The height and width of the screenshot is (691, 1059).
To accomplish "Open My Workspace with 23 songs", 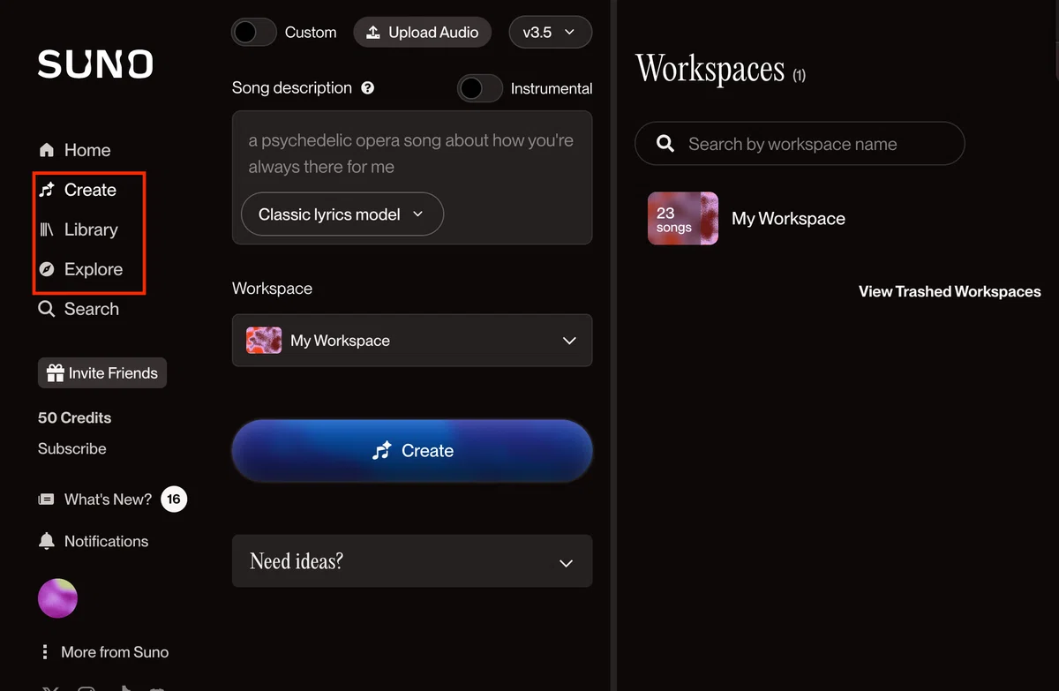I will pos(683,219).
